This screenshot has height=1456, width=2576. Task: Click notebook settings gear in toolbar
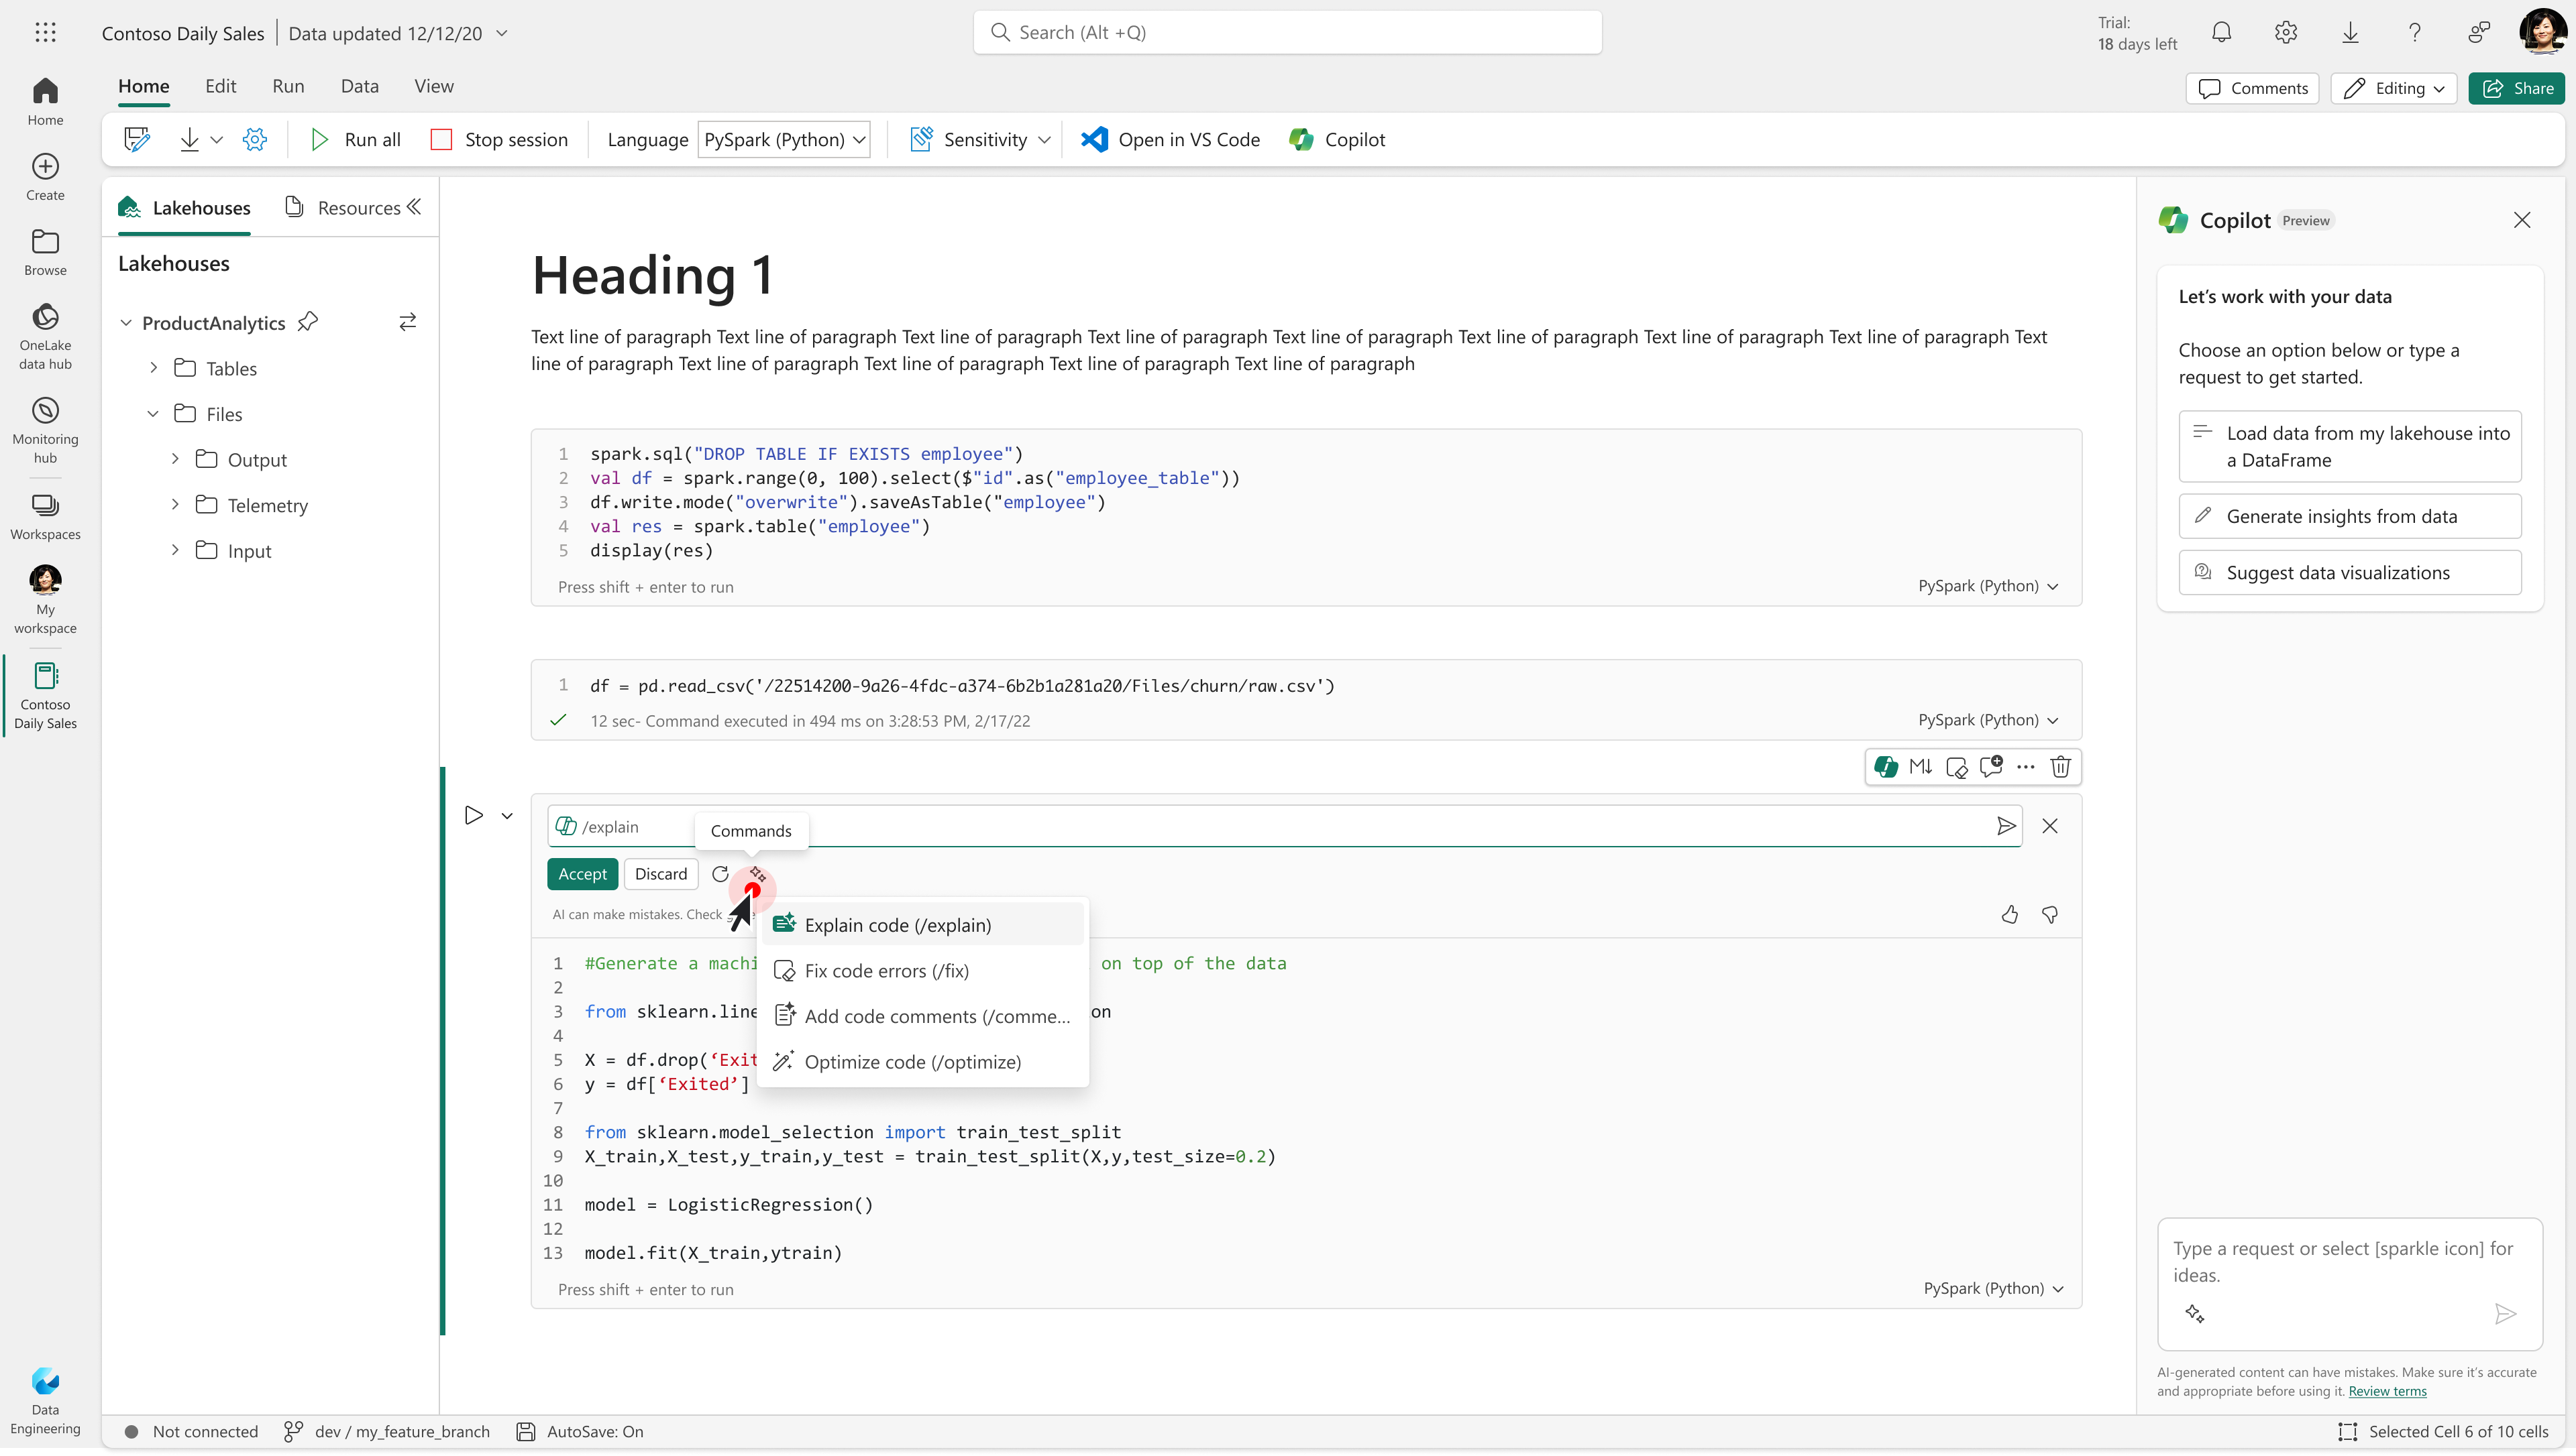pyautogui.click(x=255, y=140)
